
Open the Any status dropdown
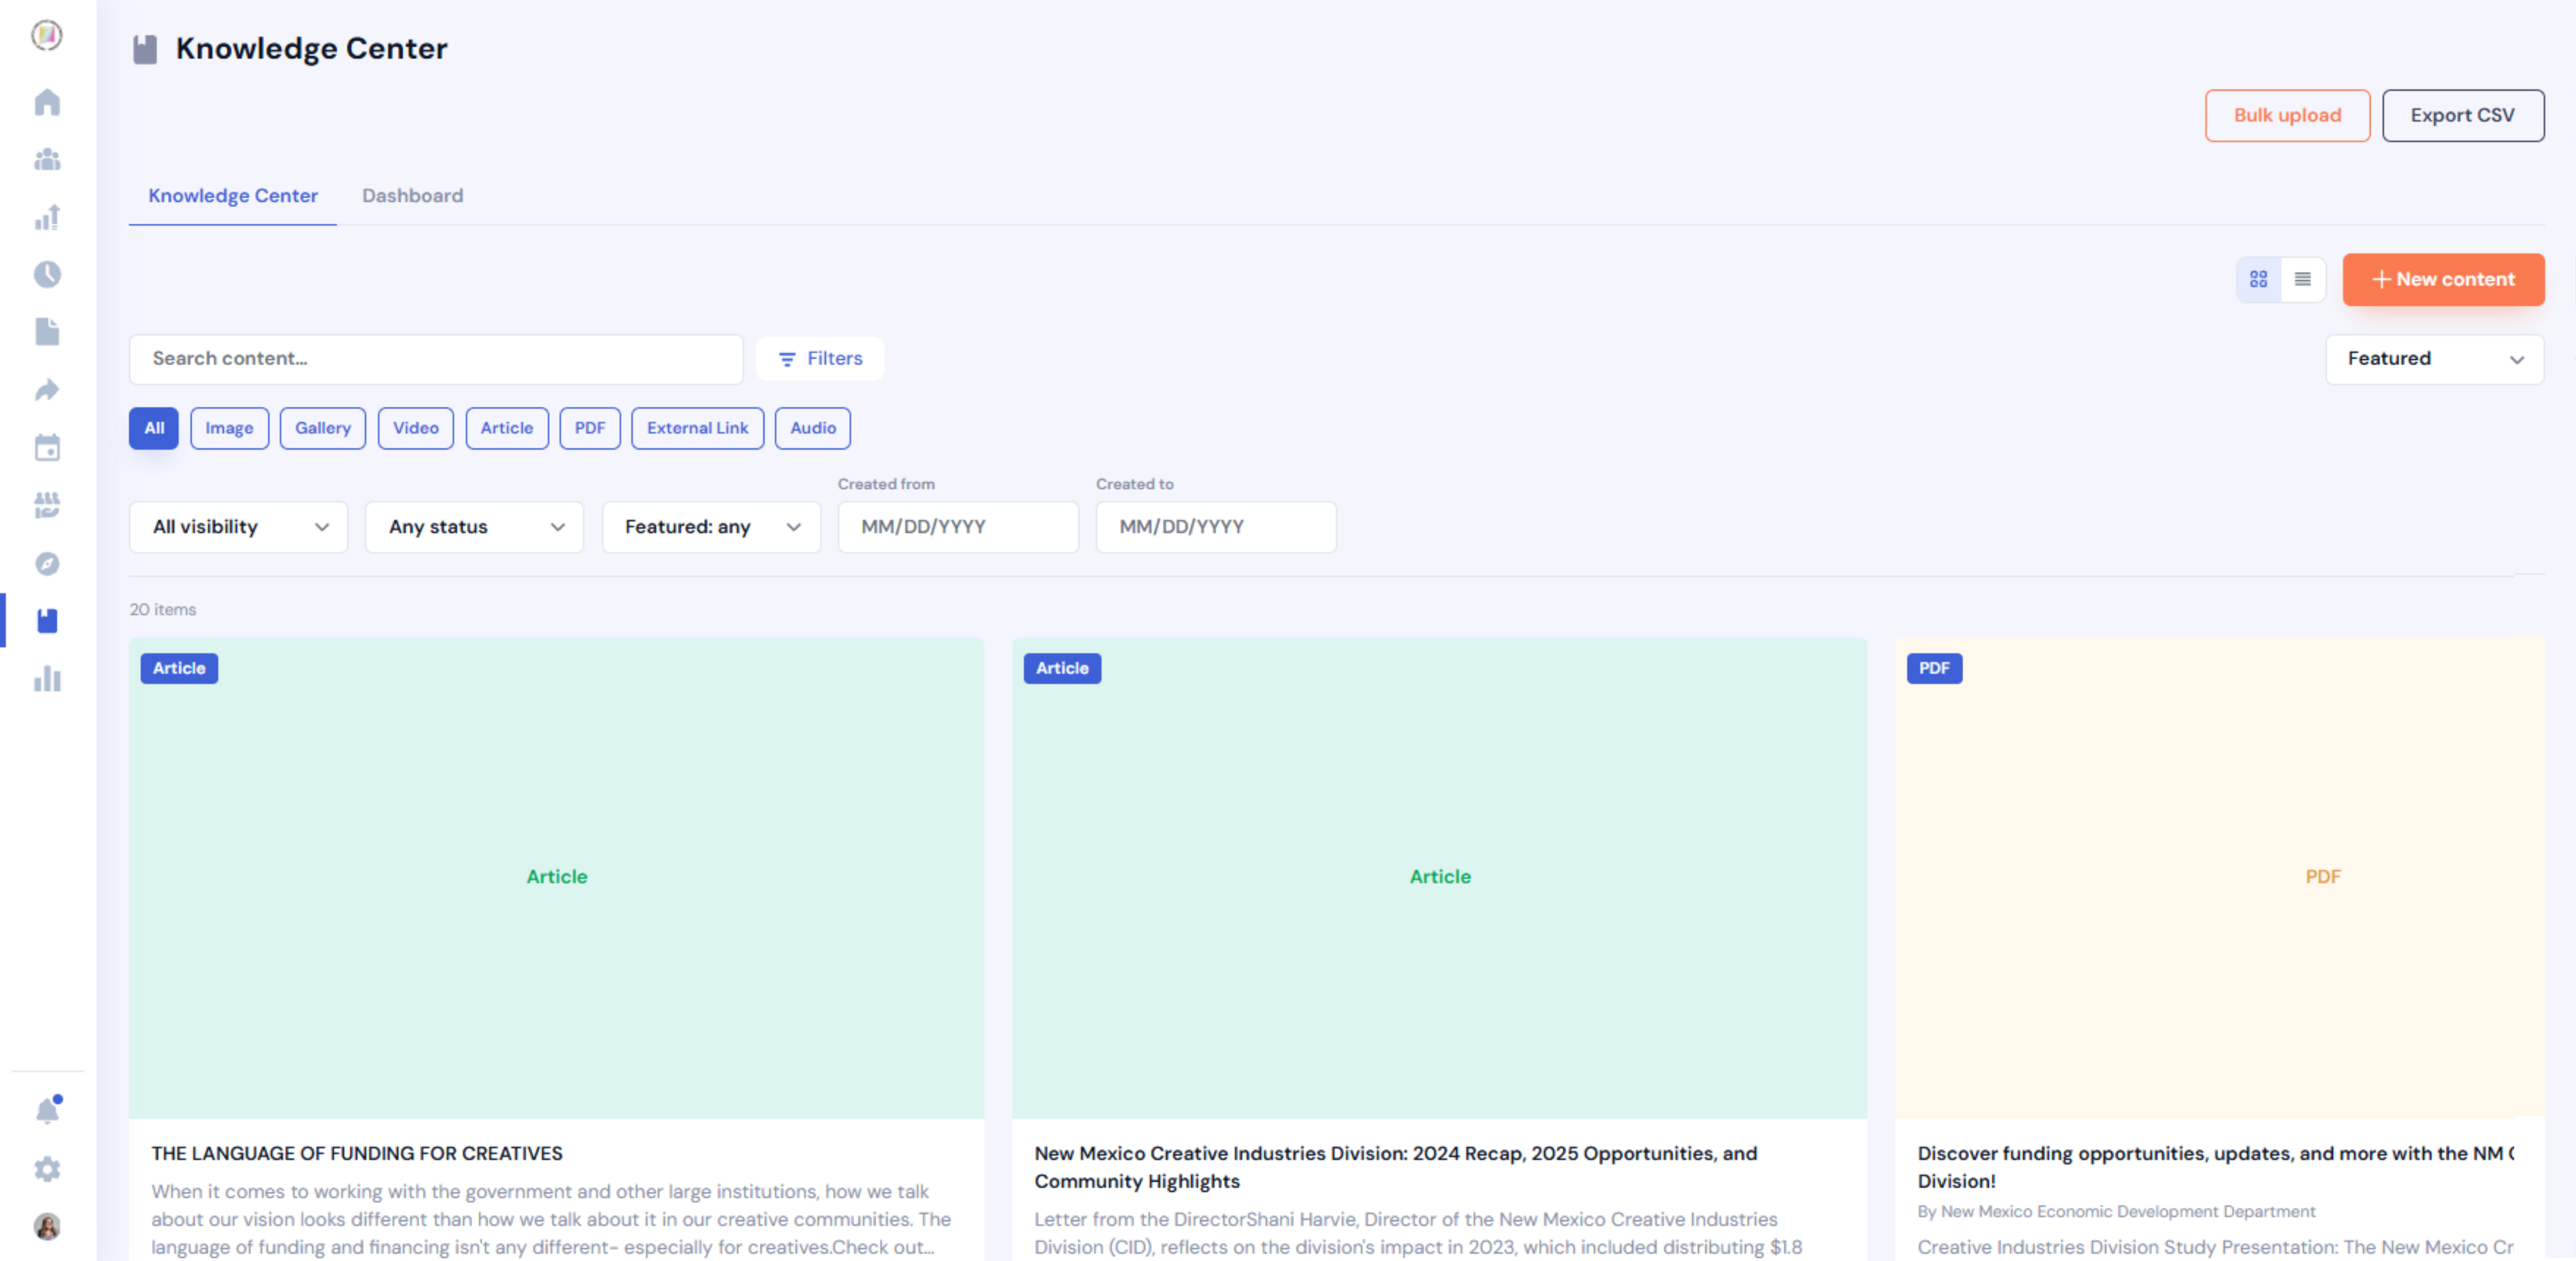tap(475, 527)
